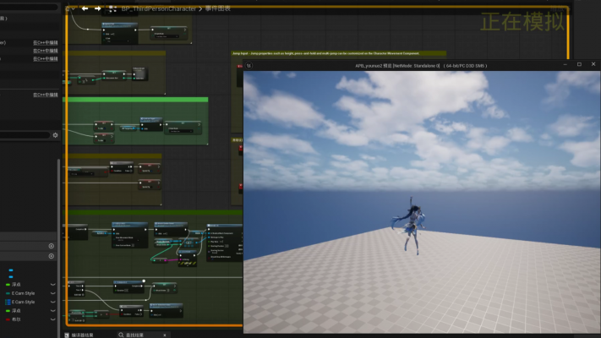This screenshot has width=601, height=338.
Task: Open the settings gear beside the search field
Action: [x=56, y=135]
